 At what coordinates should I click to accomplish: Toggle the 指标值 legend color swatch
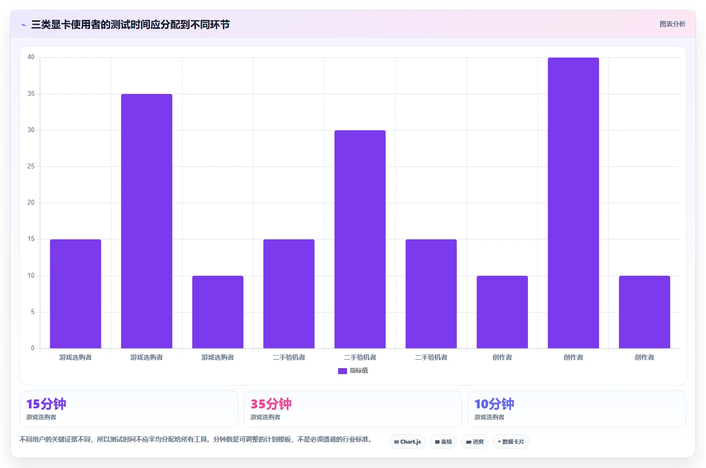tap(342, 371)
